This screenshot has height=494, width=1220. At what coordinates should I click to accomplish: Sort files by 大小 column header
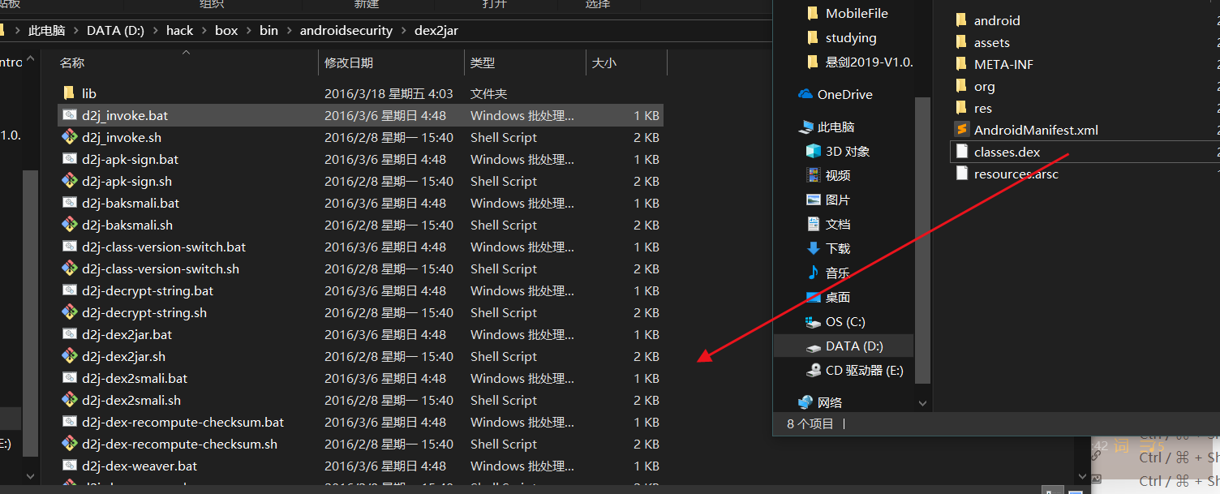tap(604, 62)
